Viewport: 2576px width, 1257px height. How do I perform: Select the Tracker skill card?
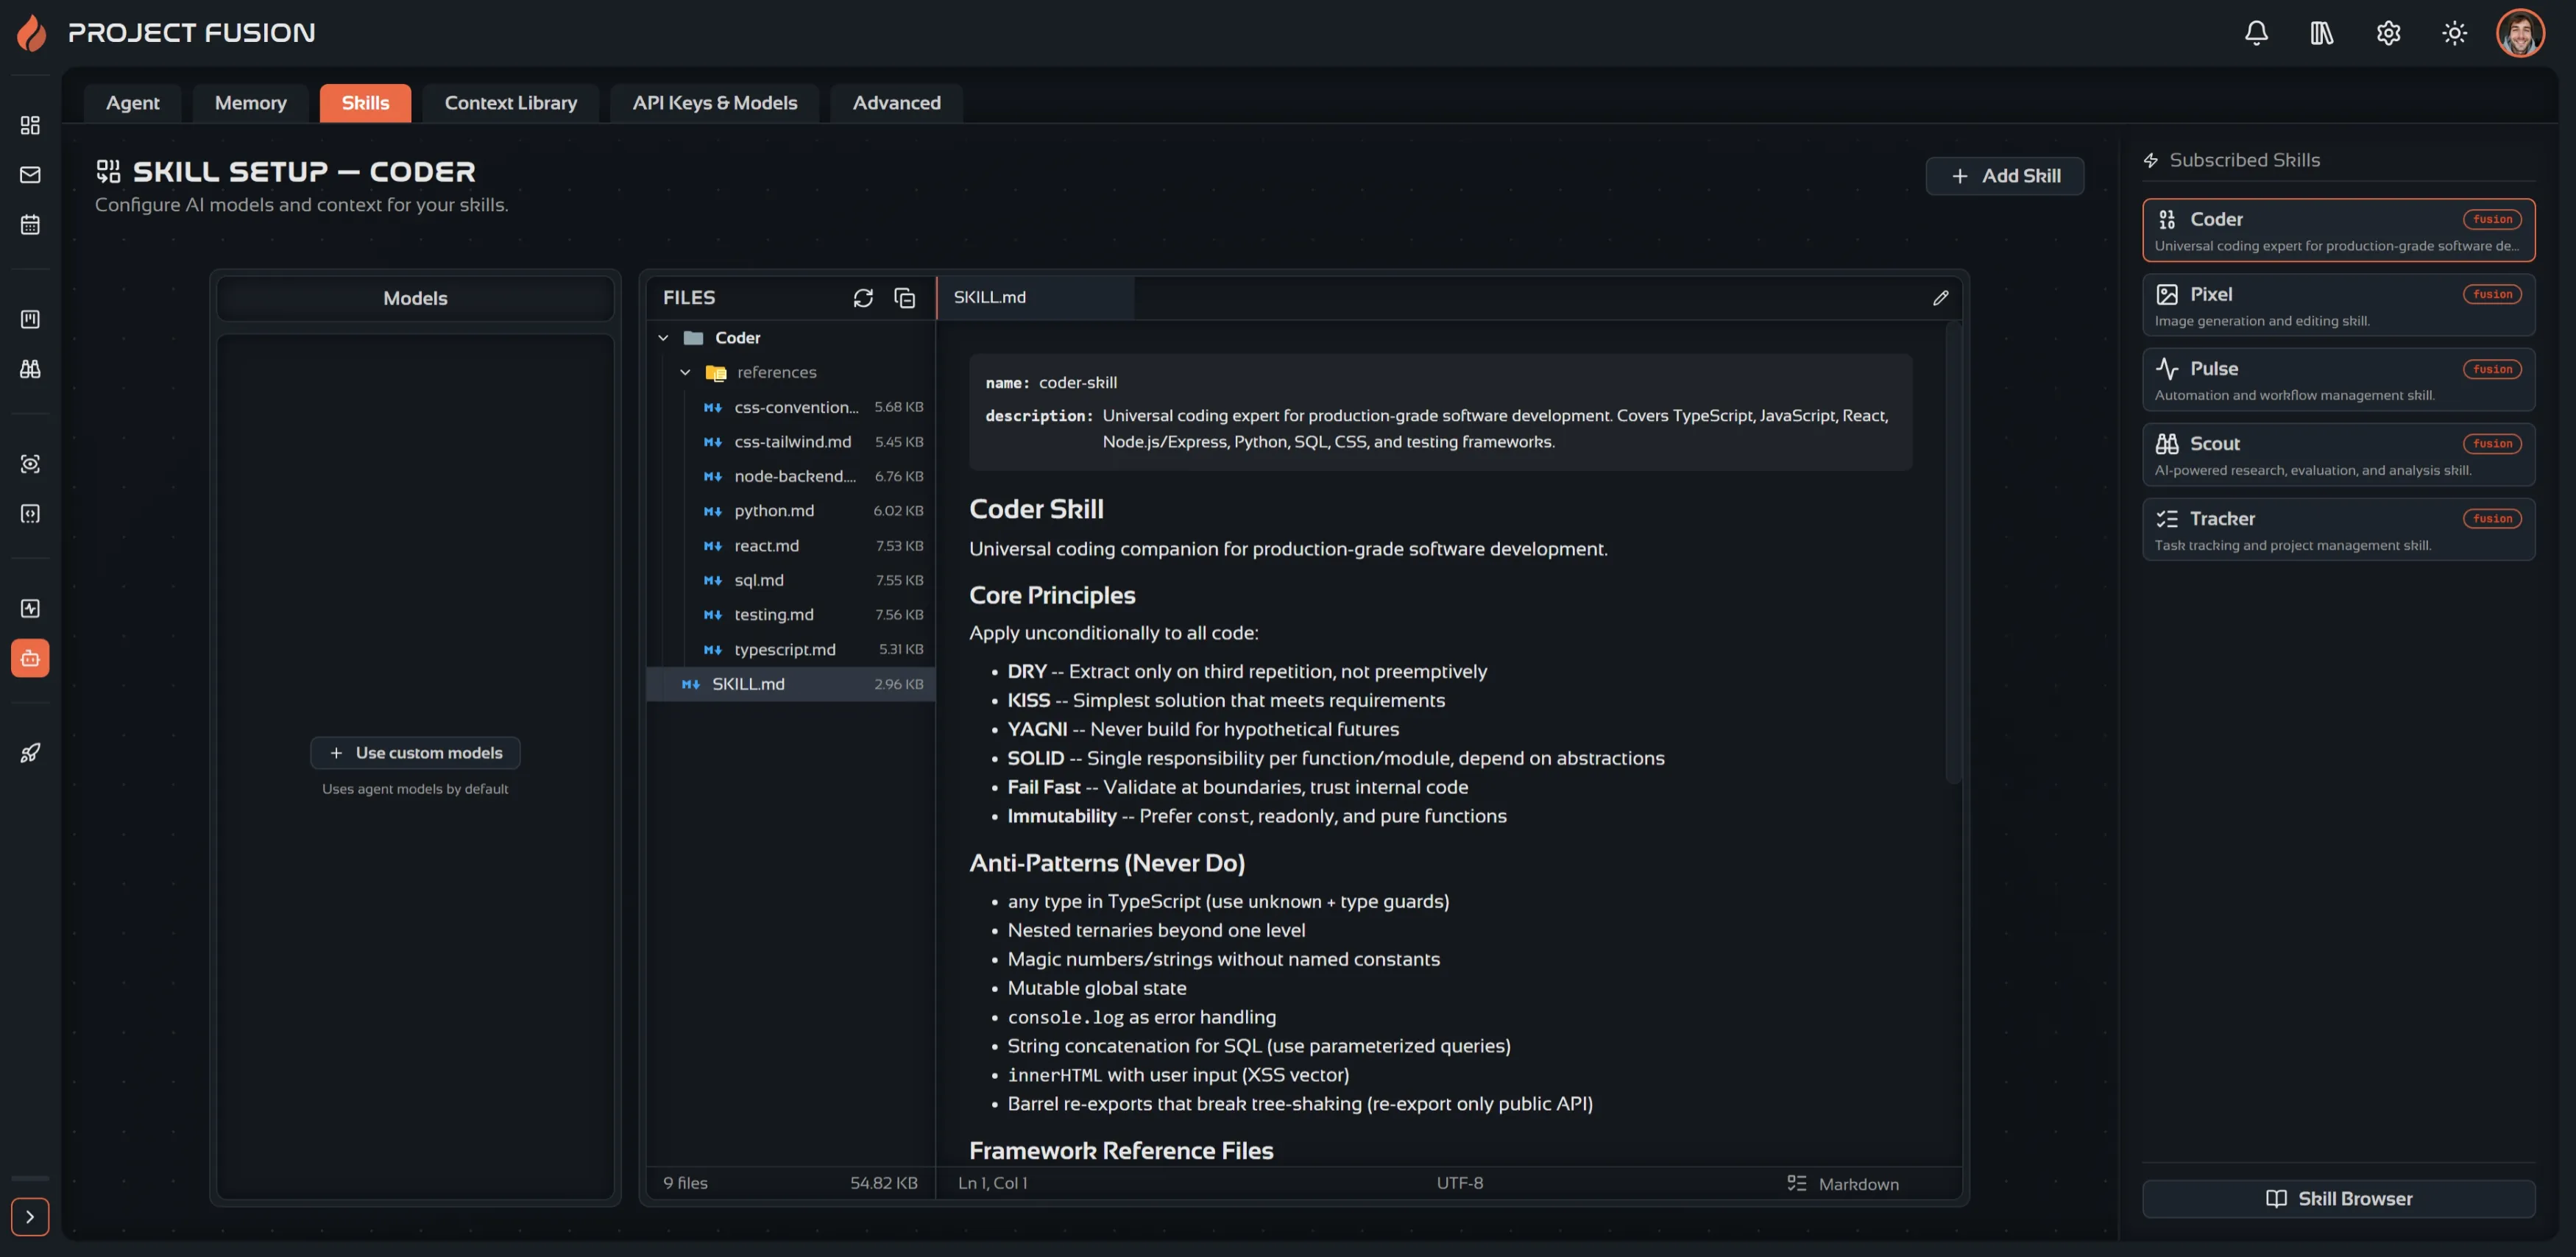(2338, 530)
